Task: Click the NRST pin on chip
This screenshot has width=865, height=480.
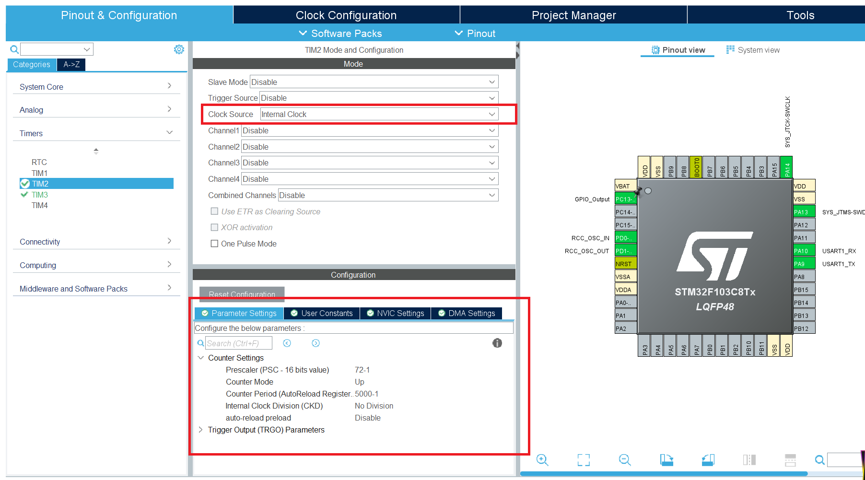Action: (626, 264)
